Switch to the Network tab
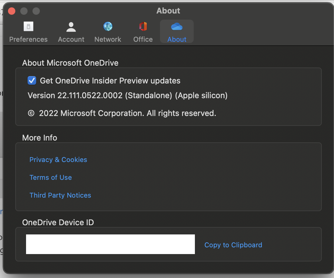This screenshot has height=278, width=334. point(108,31)
